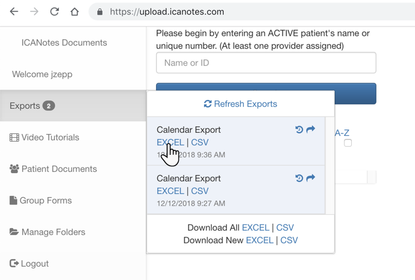Viewport: 415px width, 280px height.
Task: Click Refresh Exports
Action: (241, 104)
